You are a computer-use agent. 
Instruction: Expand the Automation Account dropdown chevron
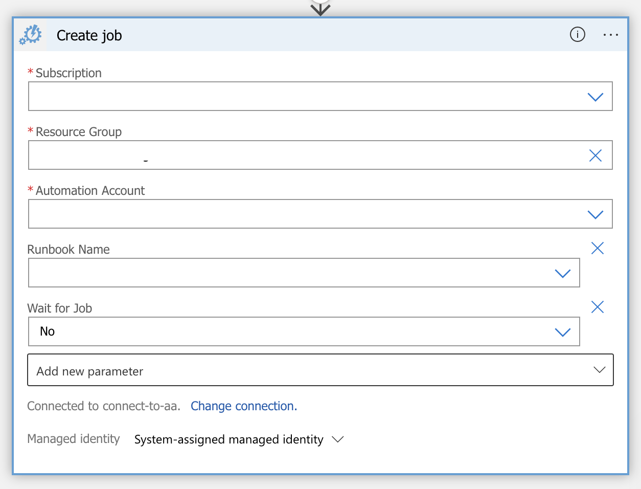[x=595, y=214]
